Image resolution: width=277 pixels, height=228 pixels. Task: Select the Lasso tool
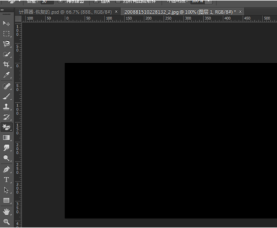[x=6, y=44]
